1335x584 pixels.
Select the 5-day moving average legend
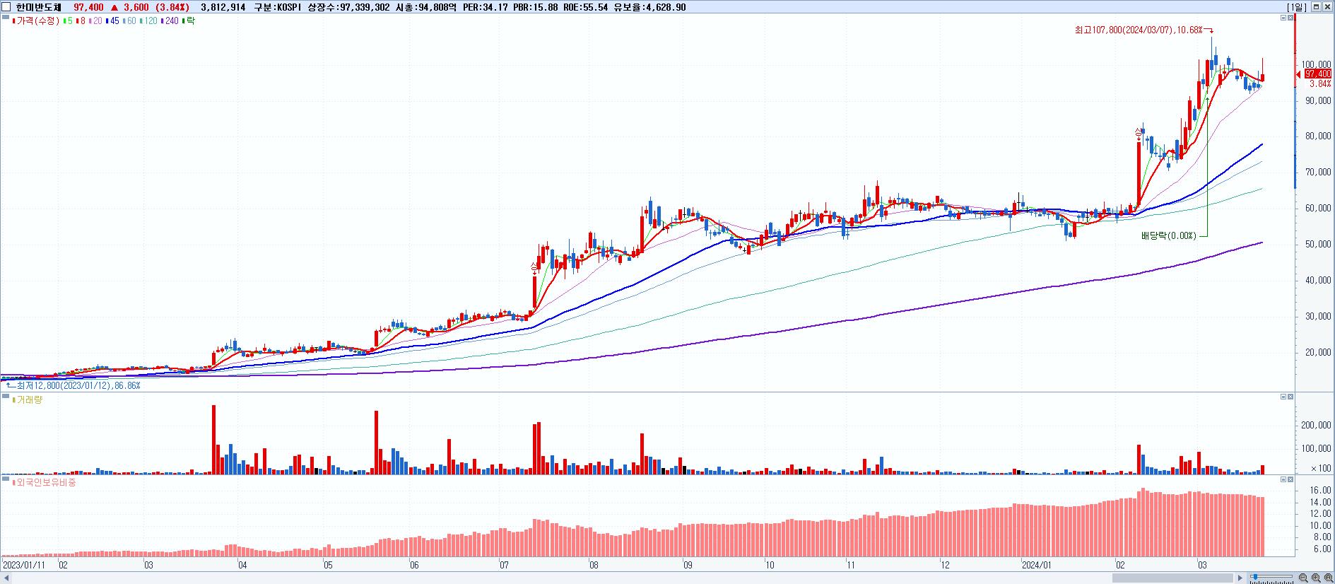[68, 21]
